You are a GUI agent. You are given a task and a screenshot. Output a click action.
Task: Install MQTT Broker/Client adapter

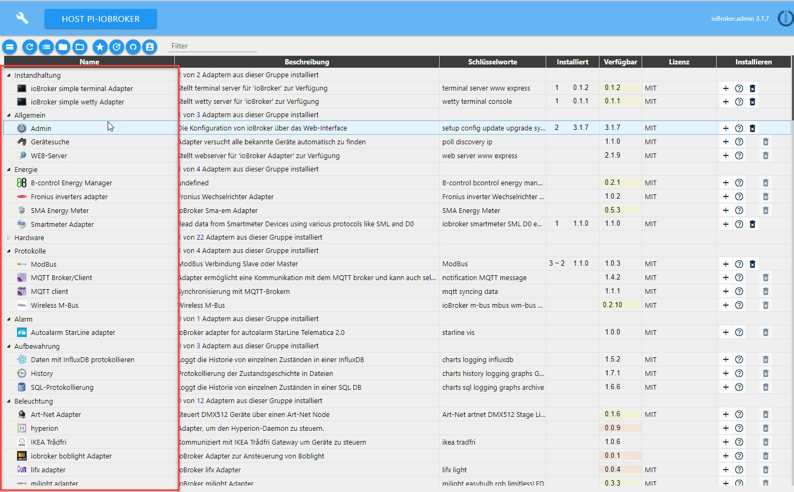725,277
